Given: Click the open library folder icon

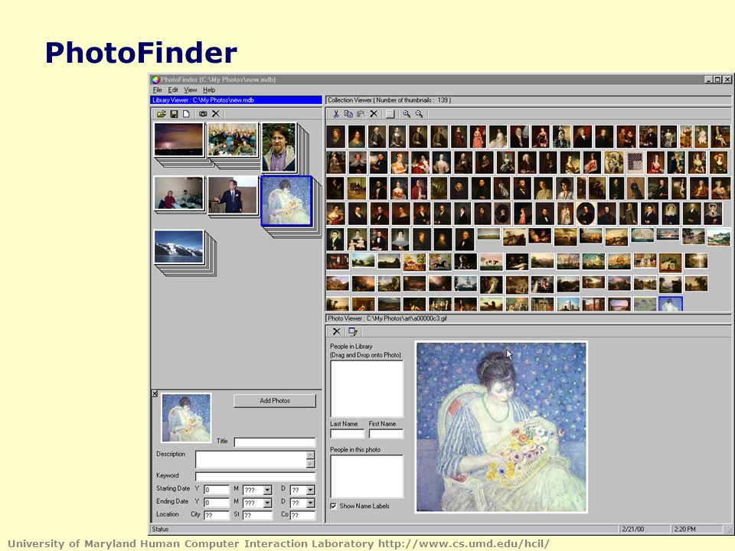Looking at the screenshot, I should click(x=162, y=114).
